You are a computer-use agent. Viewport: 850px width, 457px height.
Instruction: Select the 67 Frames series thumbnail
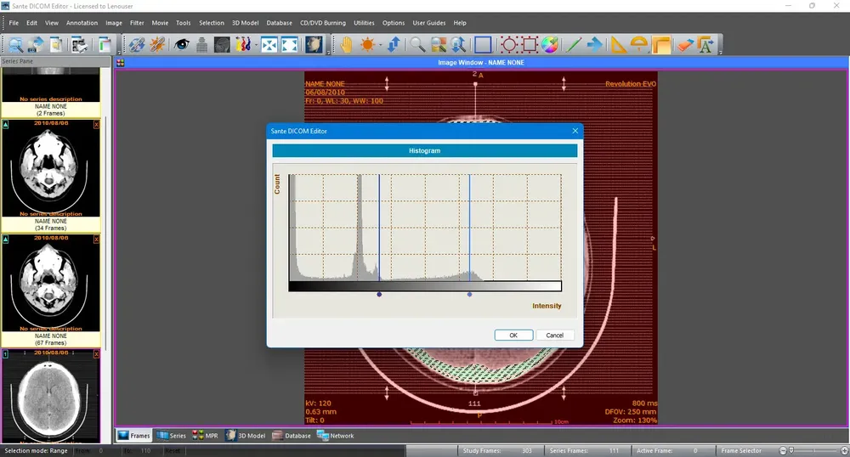click(x=51, y=286)
